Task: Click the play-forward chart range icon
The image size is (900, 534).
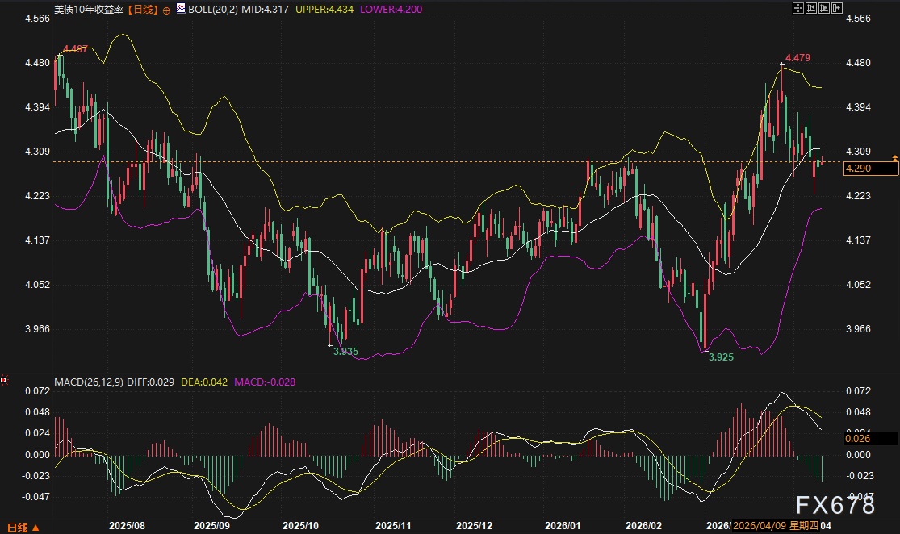Action: pos(823,7)
